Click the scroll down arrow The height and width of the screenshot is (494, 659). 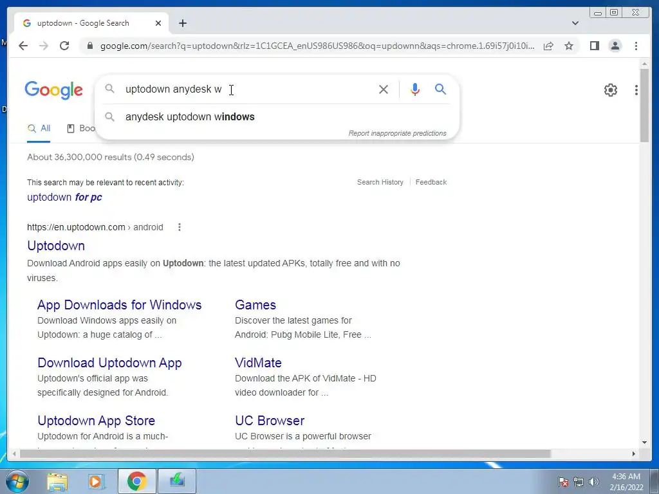click(x=644, y=443)
